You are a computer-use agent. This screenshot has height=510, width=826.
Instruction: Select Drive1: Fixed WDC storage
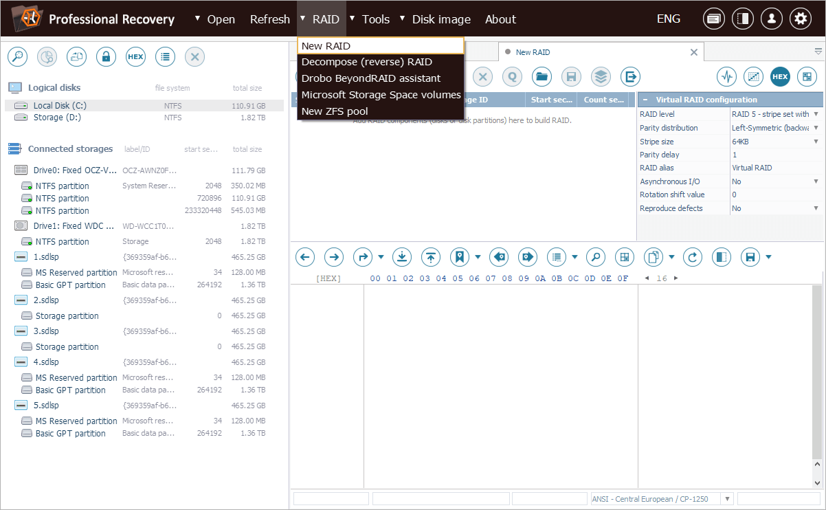(144, 225)
